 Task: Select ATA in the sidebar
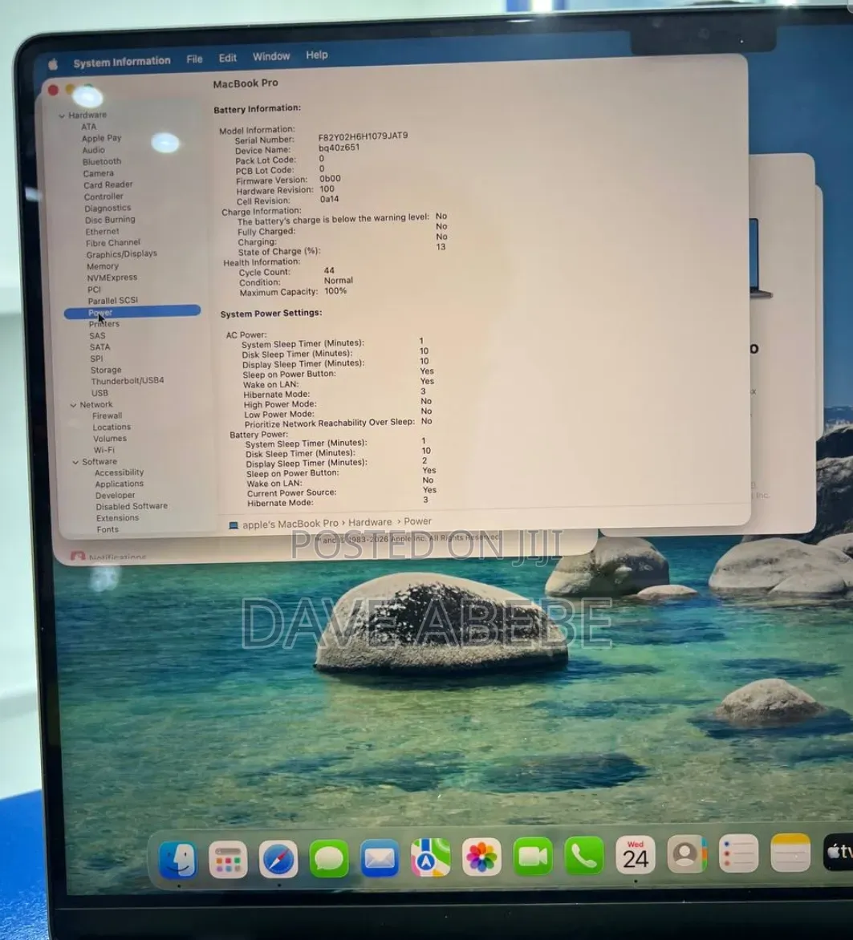point(89,127)
